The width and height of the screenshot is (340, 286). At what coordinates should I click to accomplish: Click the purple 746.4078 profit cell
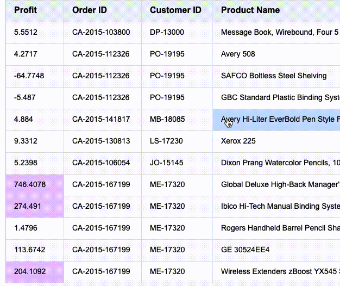(x=30, y=185)
